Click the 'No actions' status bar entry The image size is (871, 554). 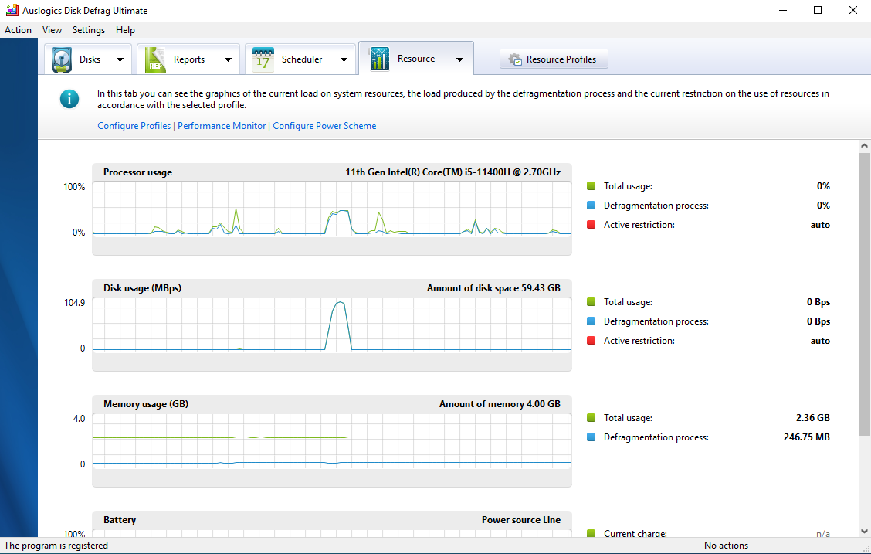pyautogui.click(x=726, y=546)
